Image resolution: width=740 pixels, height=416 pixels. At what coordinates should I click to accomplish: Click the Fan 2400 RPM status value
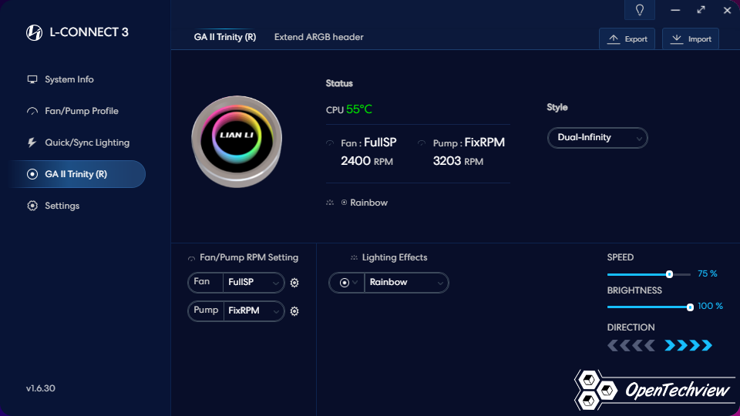(367, 161)
